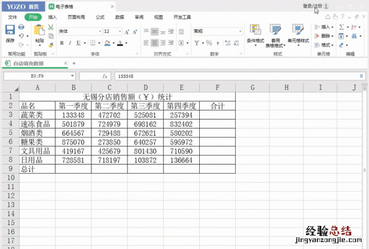Screen dimensions: 369x249
Task: Toggle center horizontal alignment
Action: pyautogui.click(x=155, y=43)
